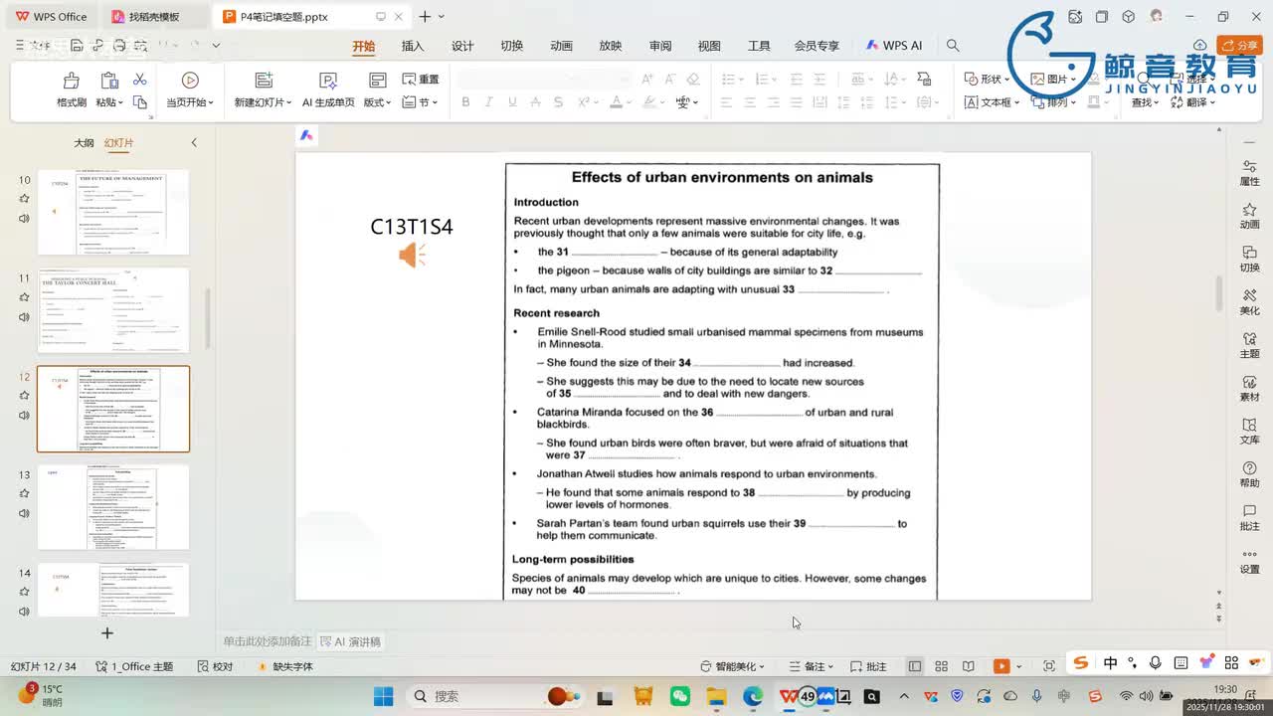Open the 节 (Section) dropdown

coord(422,102)
